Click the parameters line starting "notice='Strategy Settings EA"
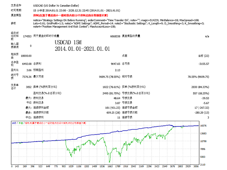Viewport: 227px width, 170px height. coord(116,20)
